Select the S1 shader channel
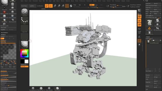Screen dimensions: 162x91 point(2,38)
